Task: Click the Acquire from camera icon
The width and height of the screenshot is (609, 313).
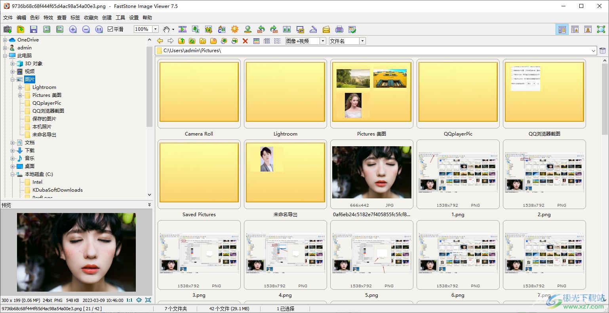Action: point(7,29)
